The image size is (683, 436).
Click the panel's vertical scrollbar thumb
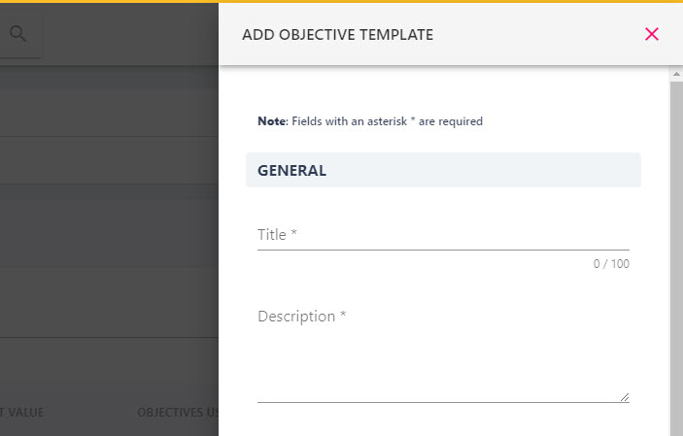676,258
